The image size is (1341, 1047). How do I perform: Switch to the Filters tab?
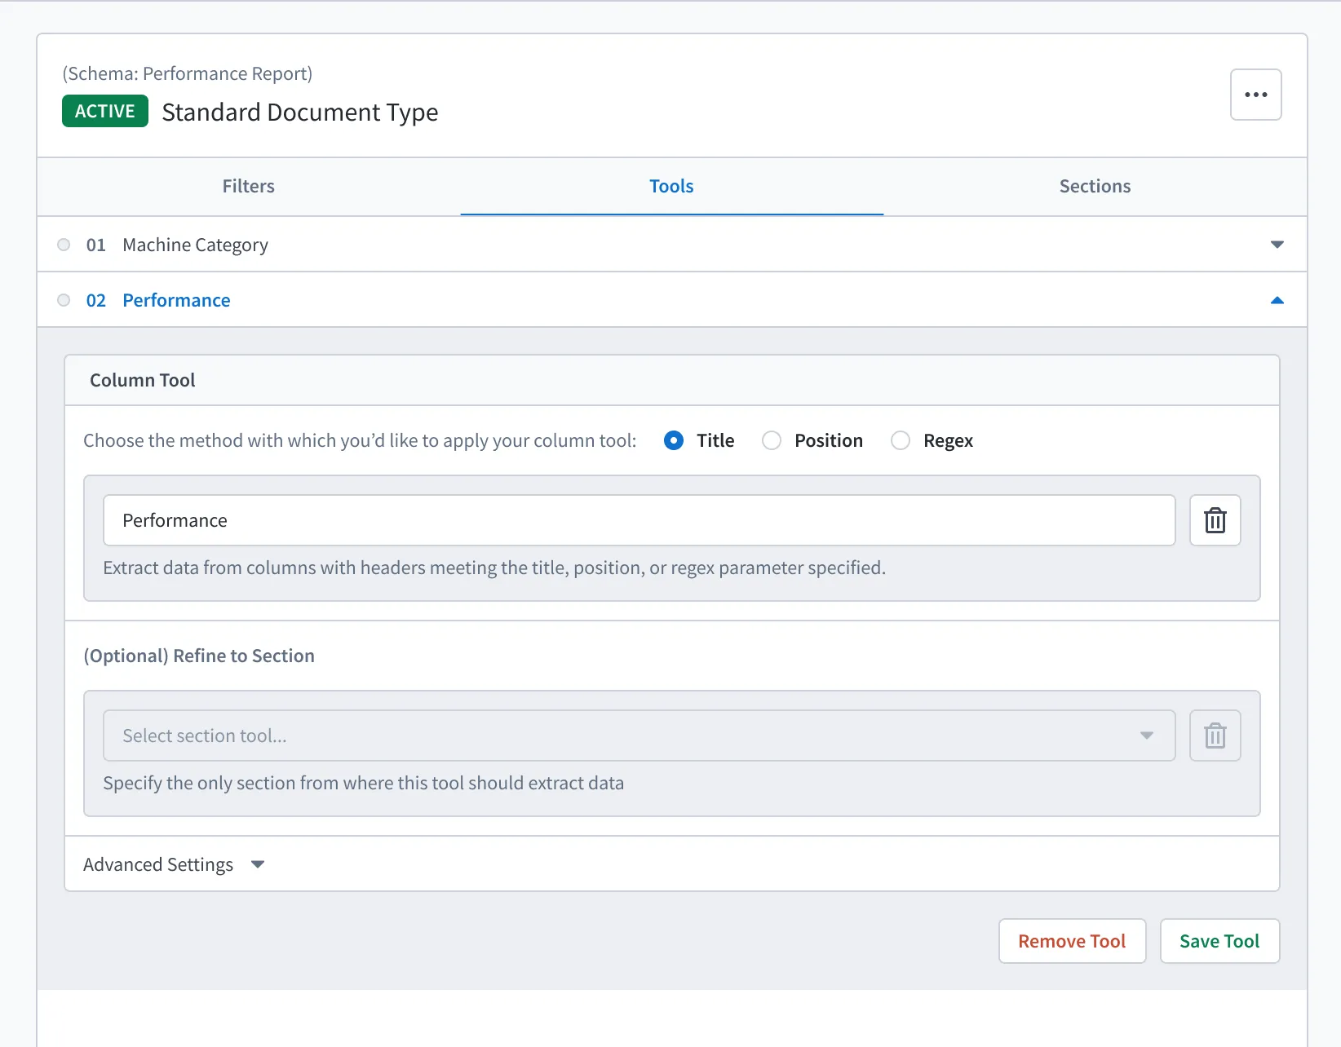click(x=249, y=186)
